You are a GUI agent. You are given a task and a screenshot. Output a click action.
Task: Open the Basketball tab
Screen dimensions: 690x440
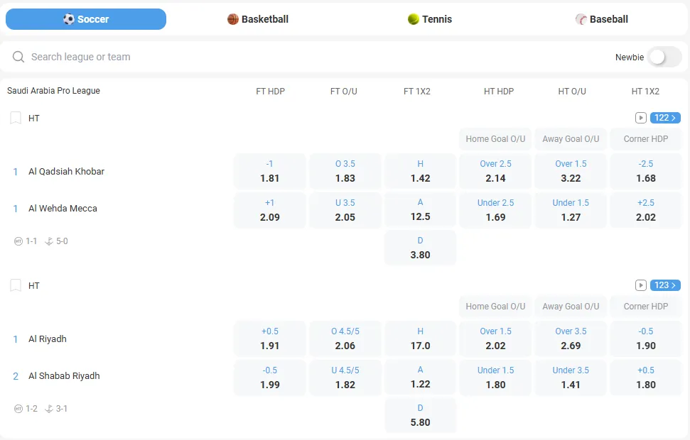point(258,19)
